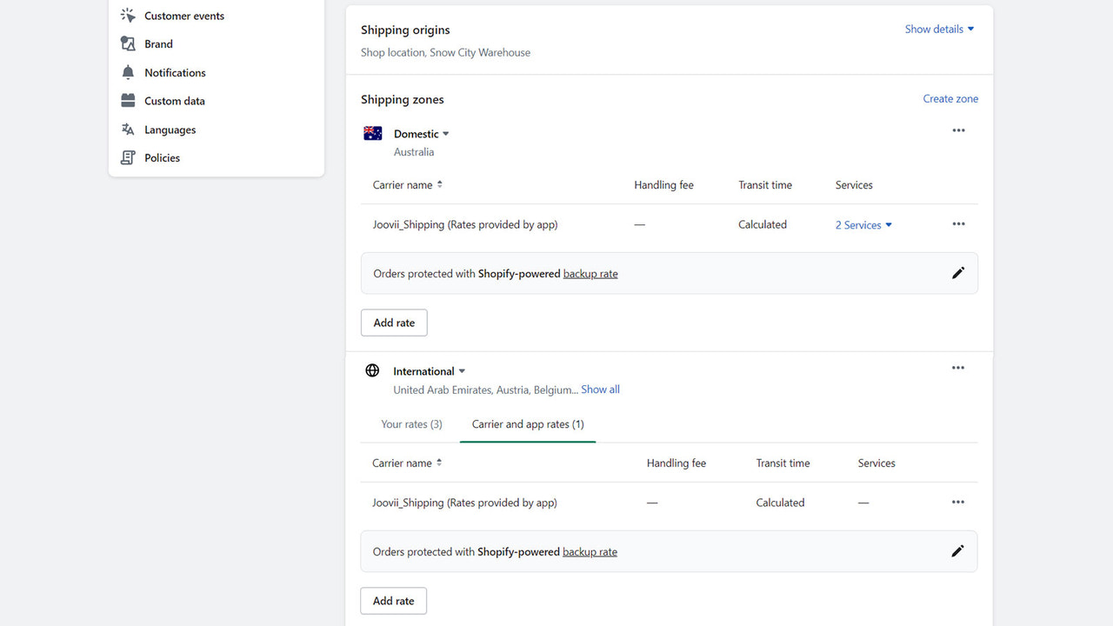Open the Customer events sidebar icon
The width and height of the screenshot is (1113, 626).
(127, 15)
